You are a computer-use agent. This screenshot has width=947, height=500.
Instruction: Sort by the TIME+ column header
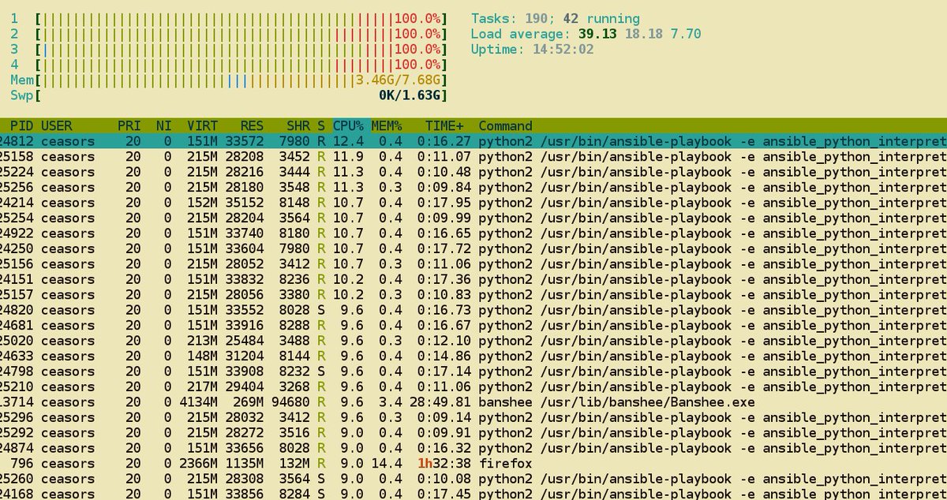point(444,125)
